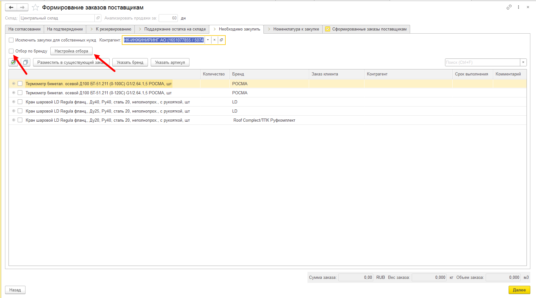Click the uncheck all rows icon
536x298 pixels.
[x=26, y=62]
